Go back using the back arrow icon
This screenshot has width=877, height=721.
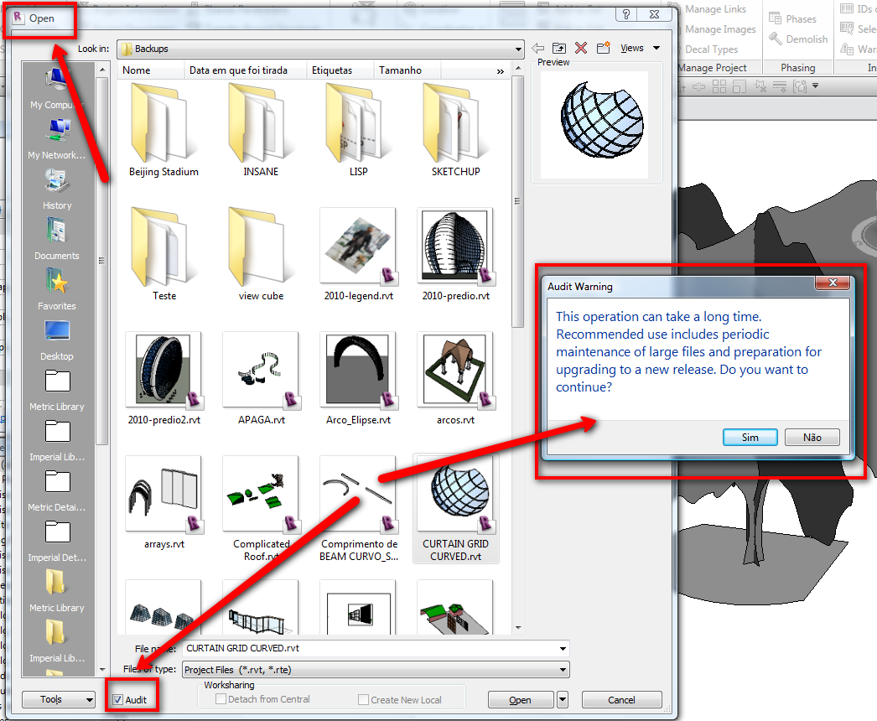pos(538,48)
